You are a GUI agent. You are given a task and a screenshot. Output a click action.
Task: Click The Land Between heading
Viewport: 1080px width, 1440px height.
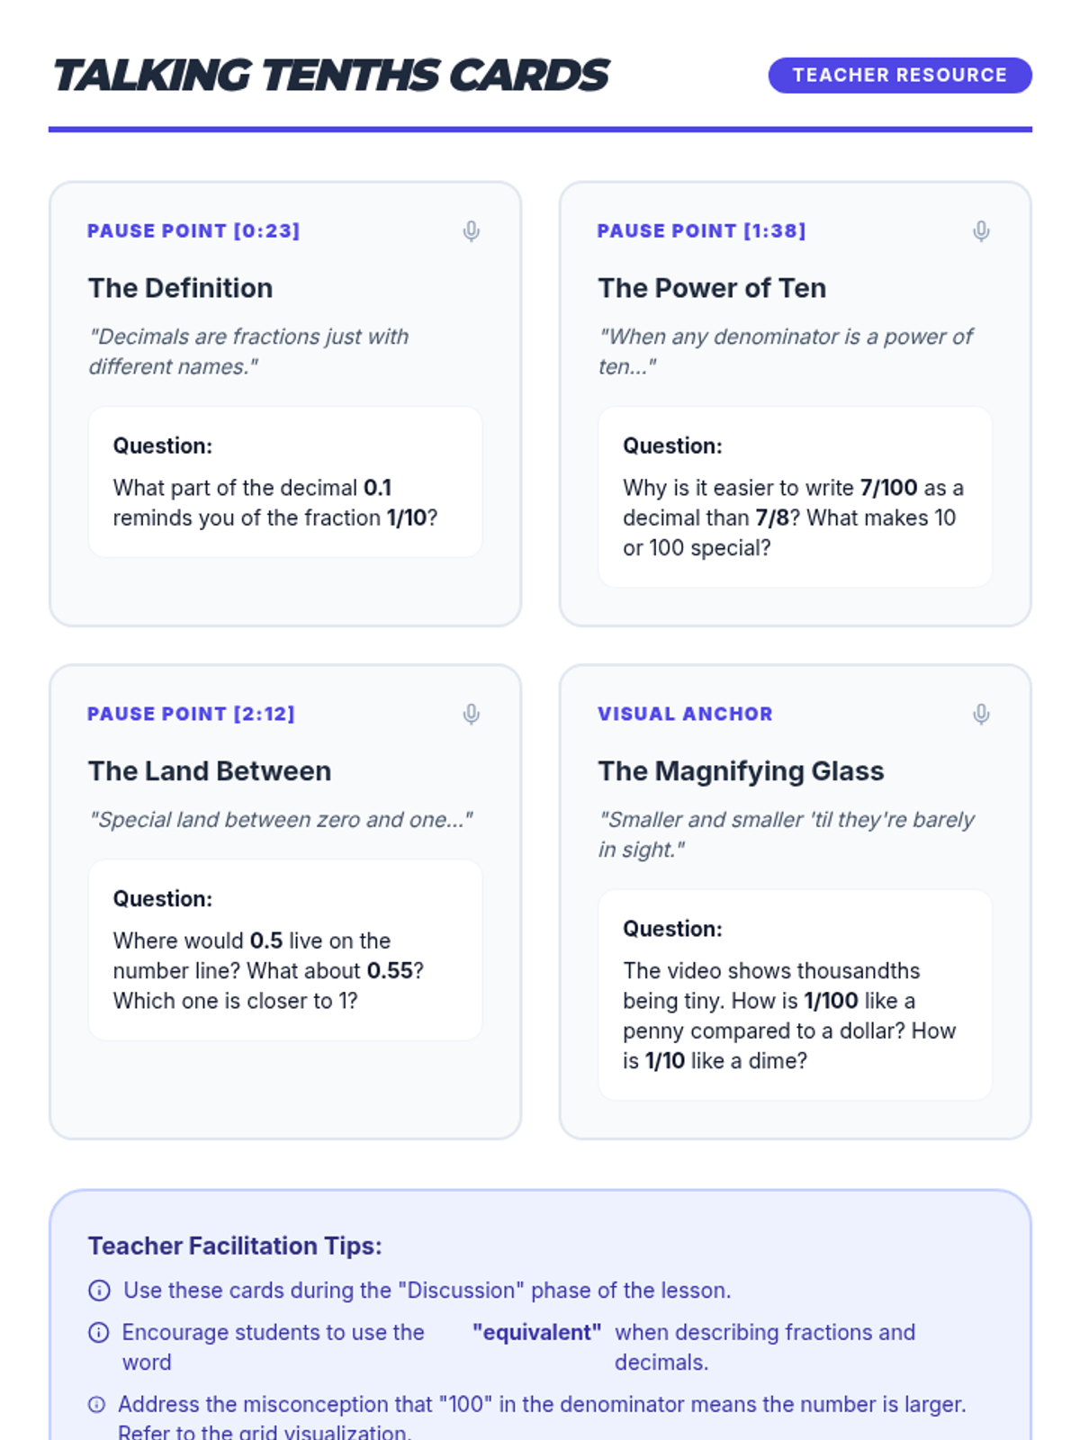click(210, 771)
